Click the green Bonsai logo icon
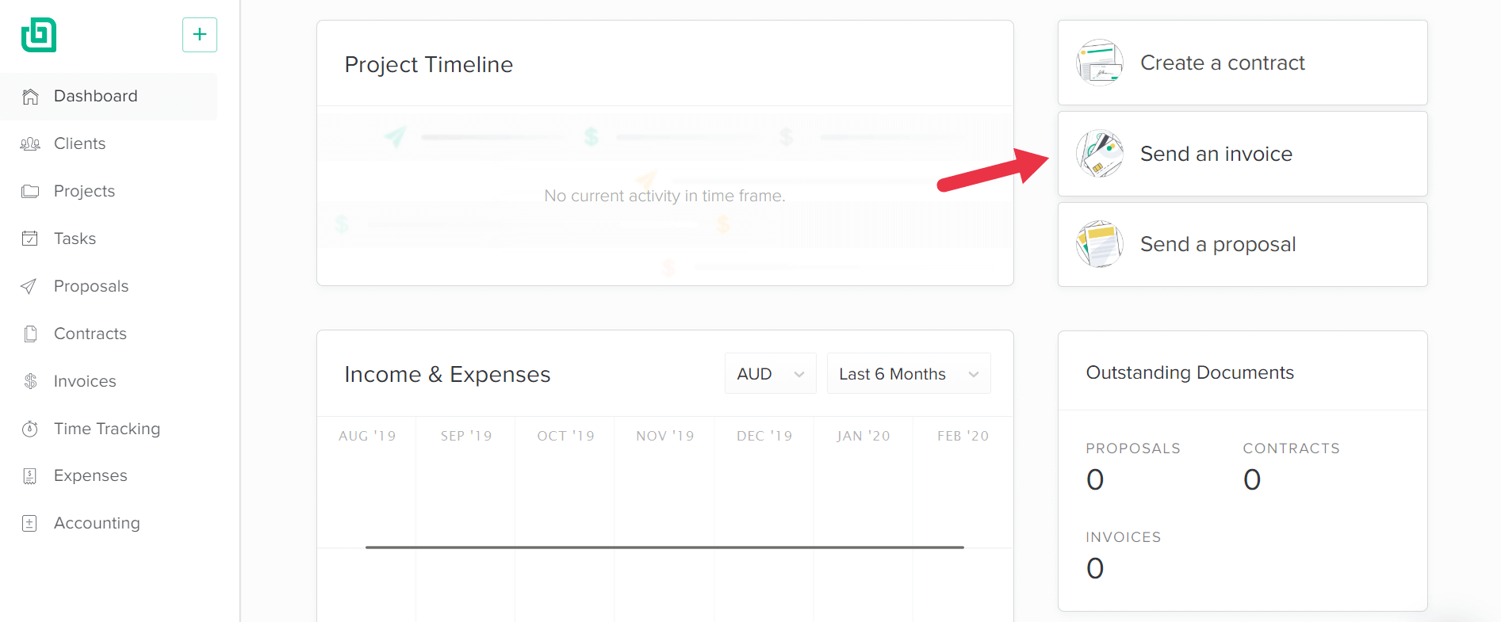The image size is (1501, 622). [x=39, y=35]
